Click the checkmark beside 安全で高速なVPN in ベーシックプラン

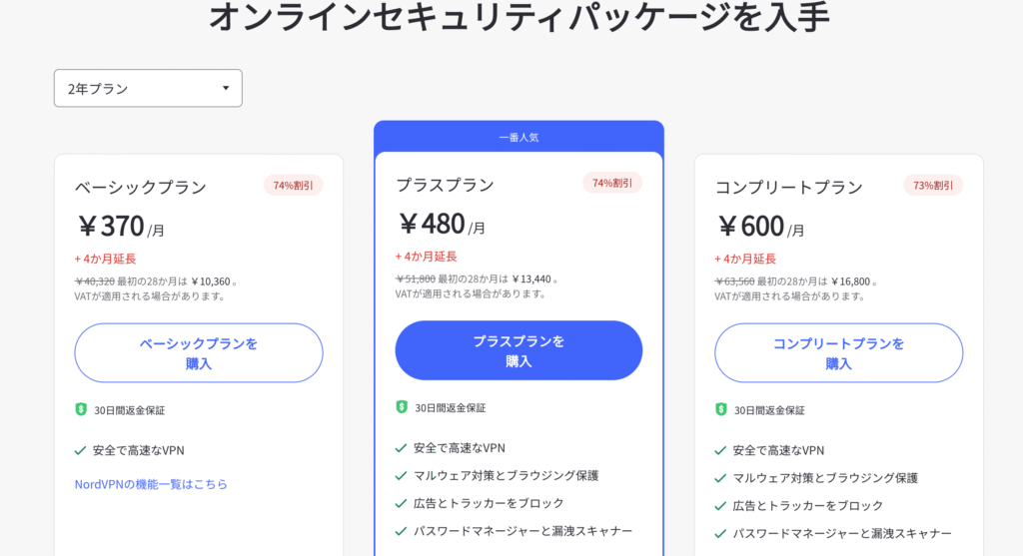tap(81, 450)
